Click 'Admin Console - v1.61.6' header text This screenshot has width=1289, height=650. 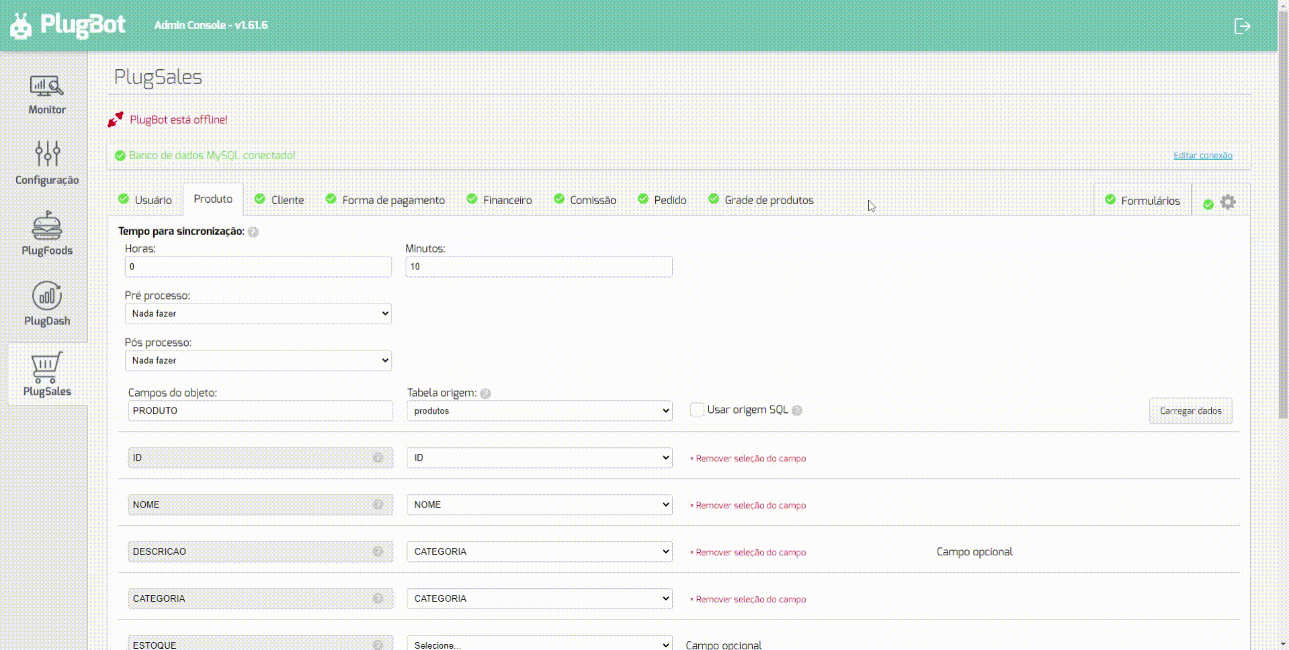pos(211,26)
